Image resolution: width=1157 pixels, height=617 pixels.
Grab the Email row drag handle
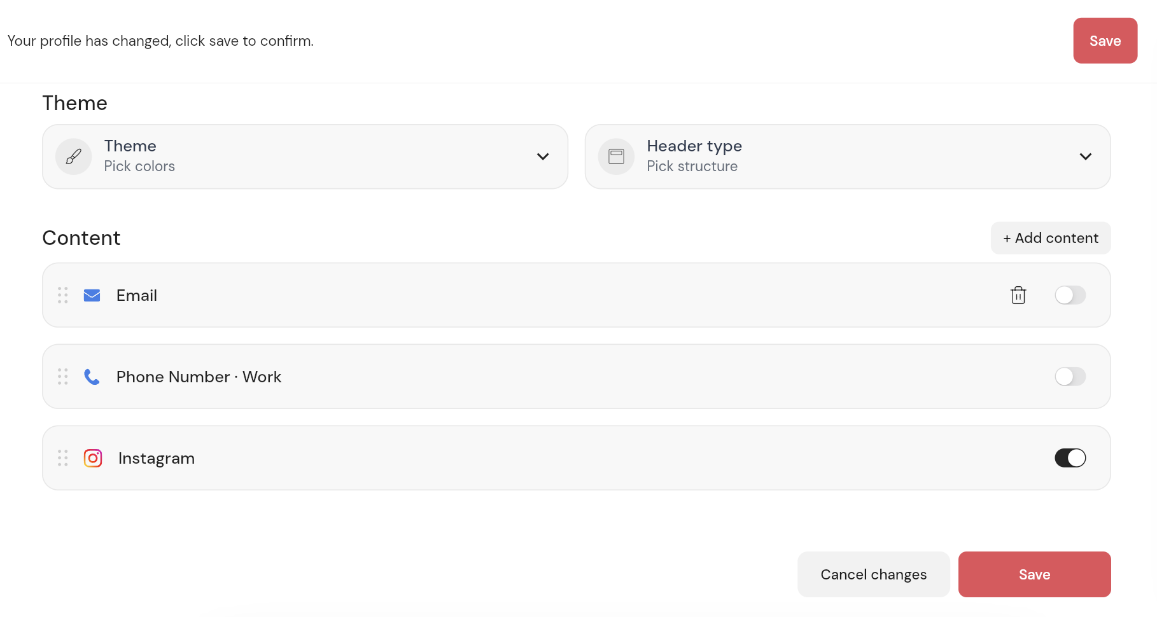click(x=63, y=295)
